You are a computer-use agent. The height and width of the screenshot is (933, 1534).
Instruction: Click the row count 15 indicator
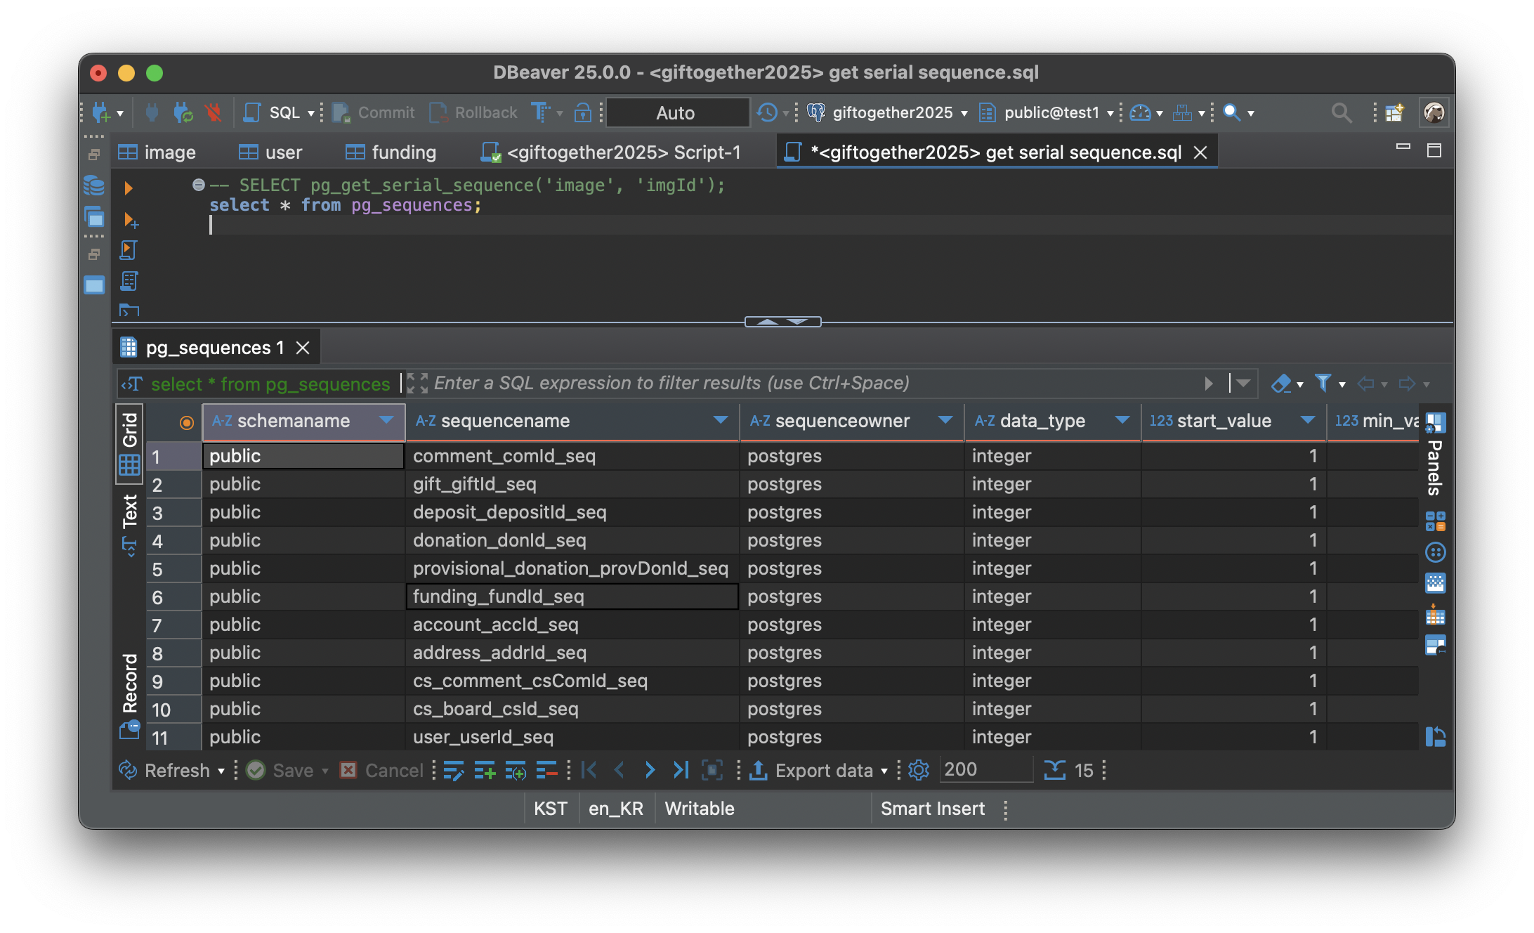(x=1068, y=771)
